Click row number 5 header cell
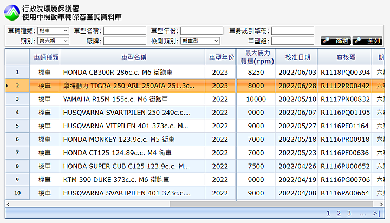Image resolution: width=390 pixels, height=223 pixels. (17, 126)
